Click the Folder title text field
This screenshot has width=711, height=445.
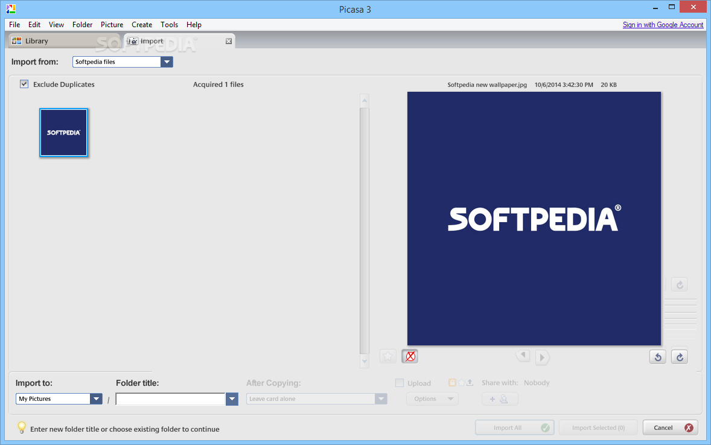(x=170, y=399)
